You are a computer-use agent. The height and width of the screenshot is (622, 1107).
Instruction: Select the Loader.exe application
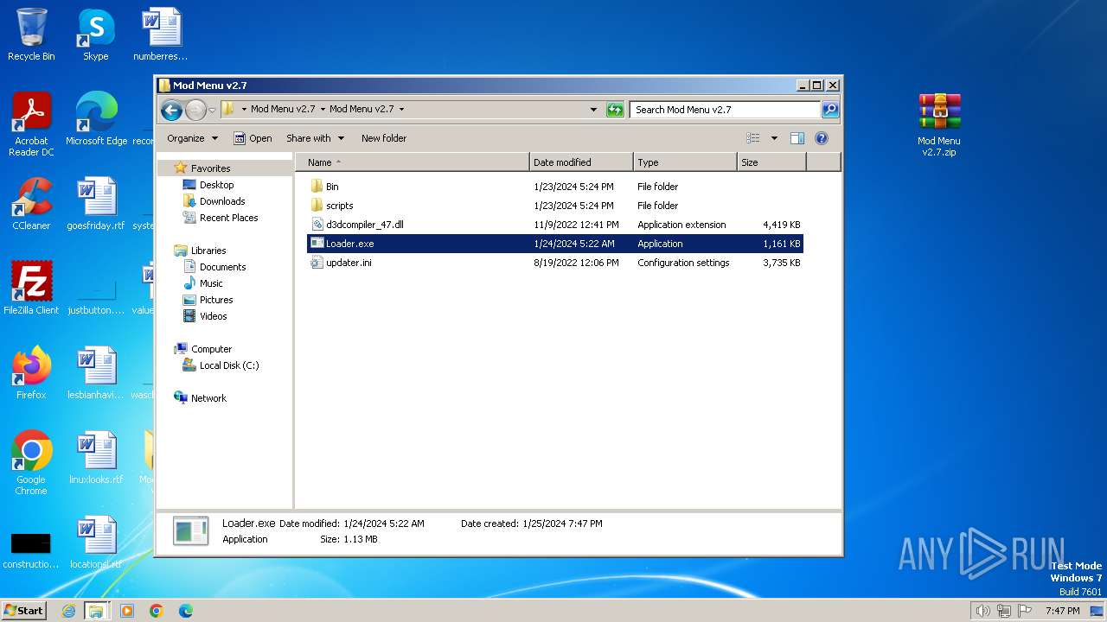click(x=555, y=244)
